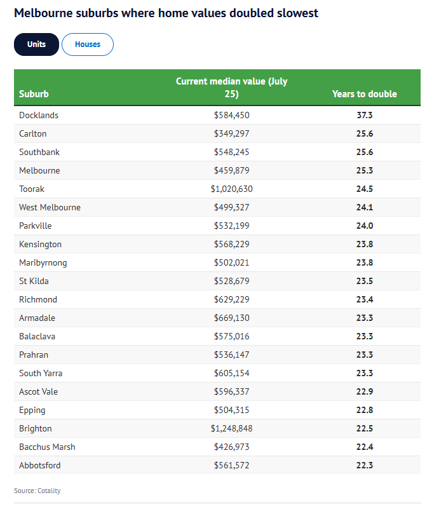Click Richmond's $629,229 median value
The image size is (427, 509).
point(231,300)
